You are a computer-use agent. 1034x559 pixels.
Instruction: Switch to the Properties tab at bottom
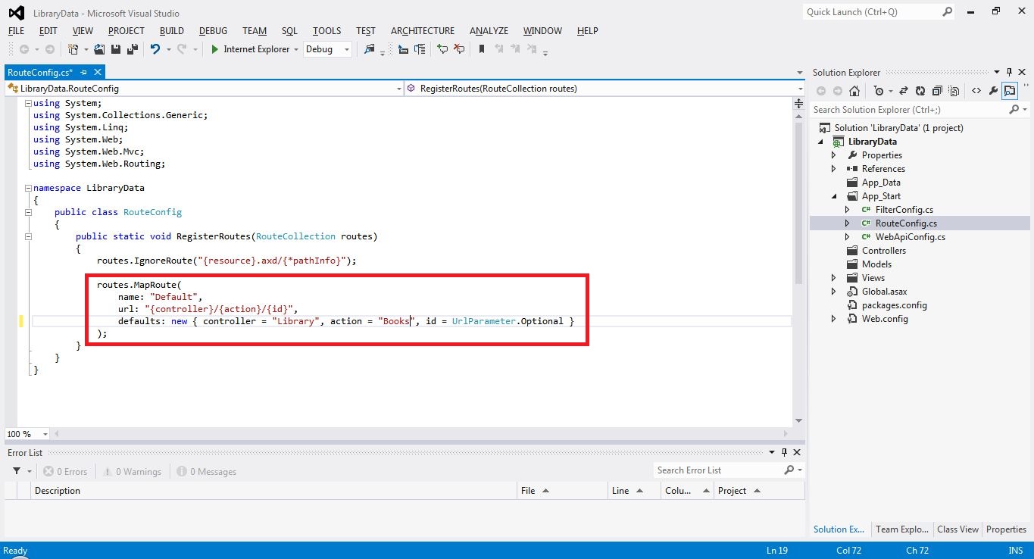1006,529
